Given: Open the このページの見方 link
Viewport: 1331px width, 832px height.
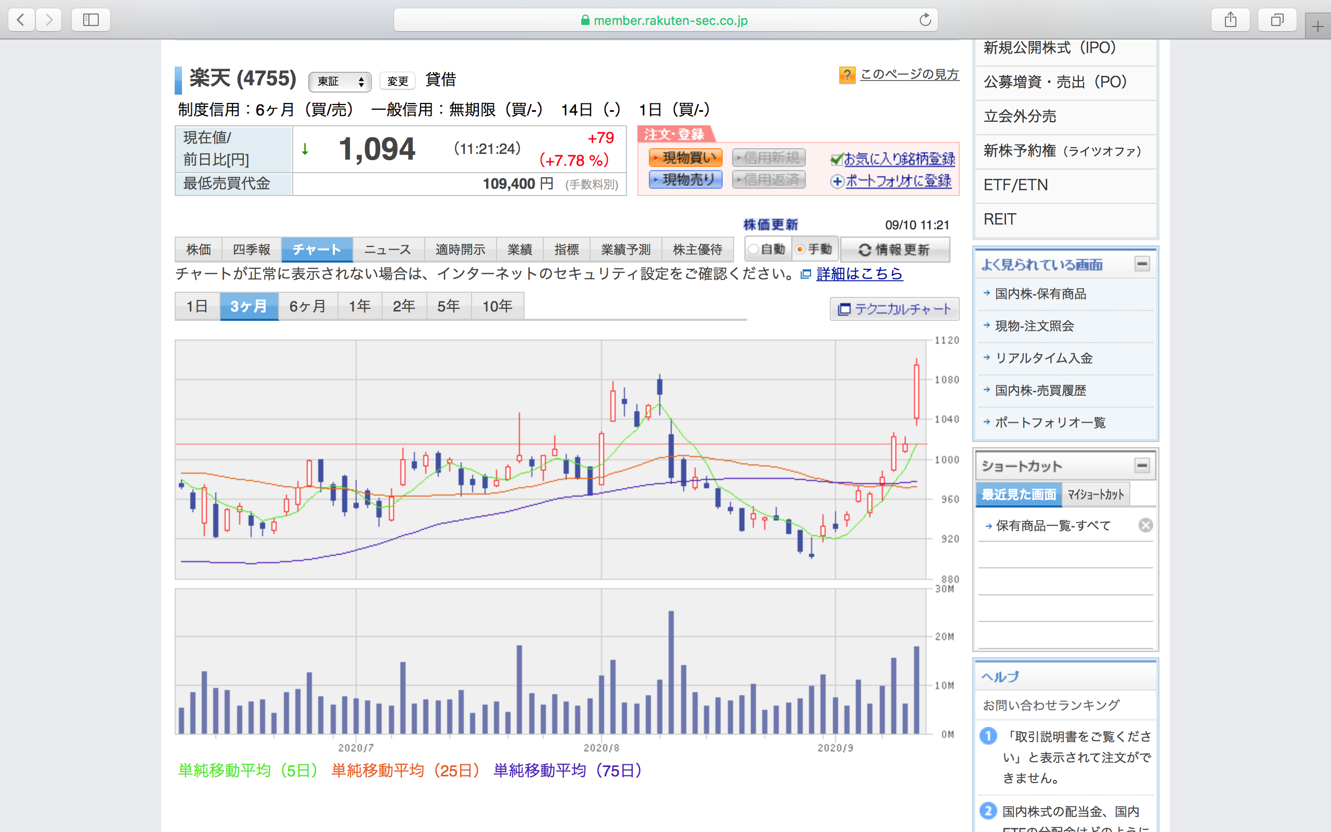Looking at the screenshot, I should [910, 74].
